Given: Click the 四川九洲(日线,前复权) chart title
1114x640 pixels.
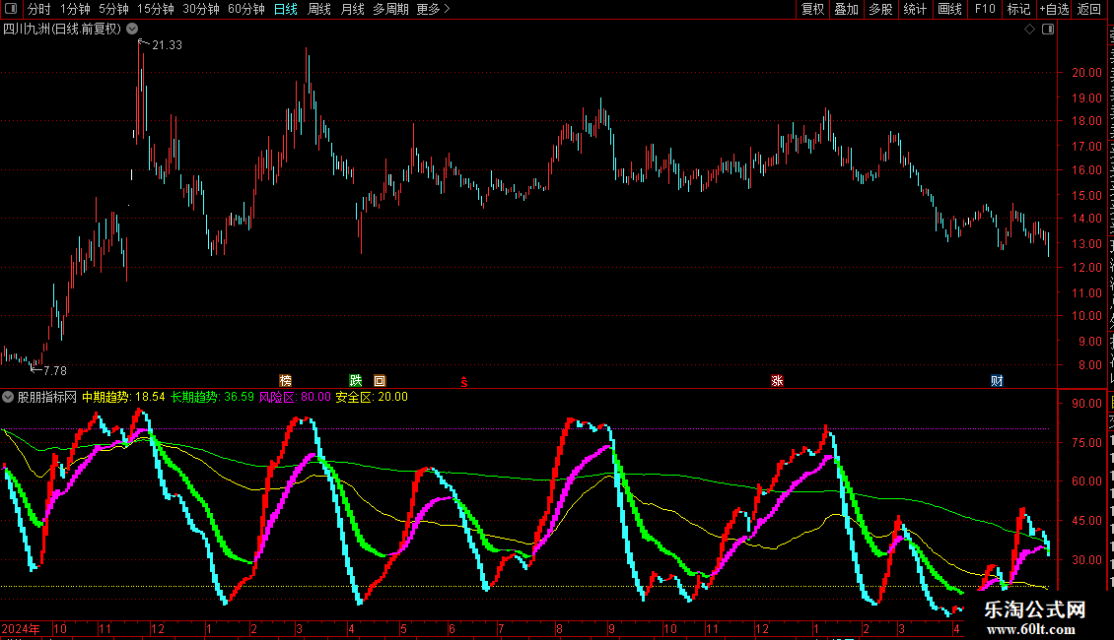Looking at the screenshot, I should click(x=62, y=30).
